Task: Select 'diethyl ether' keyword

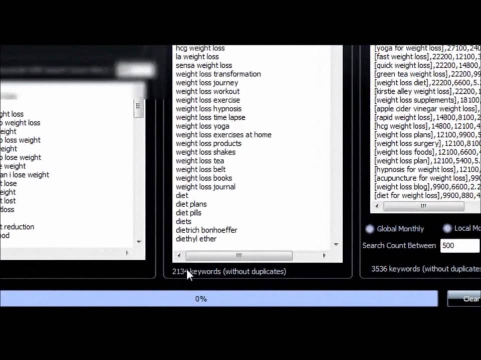Action: tap(196, 239)
